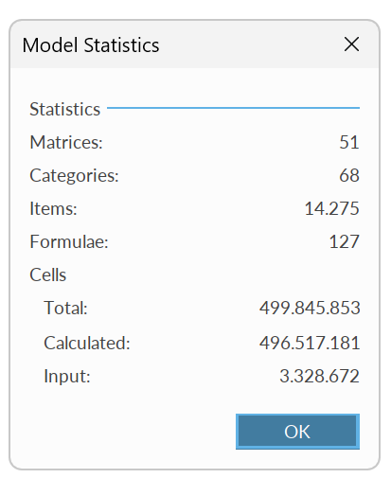The width and height of the screenshot is (391, 478).
Task: Click the Calculated value 496.517.181
Action: pos(310,343)
